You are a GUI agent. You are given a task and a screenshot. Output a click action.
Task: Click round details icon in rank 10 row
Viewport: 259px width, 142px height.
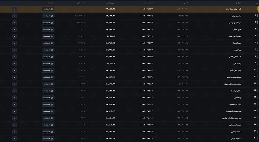15,70
